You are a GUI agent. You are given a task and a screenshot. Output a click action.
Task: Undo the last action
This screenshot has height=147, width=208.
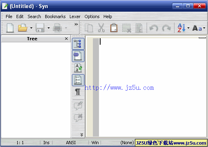[x=154, y=28]
